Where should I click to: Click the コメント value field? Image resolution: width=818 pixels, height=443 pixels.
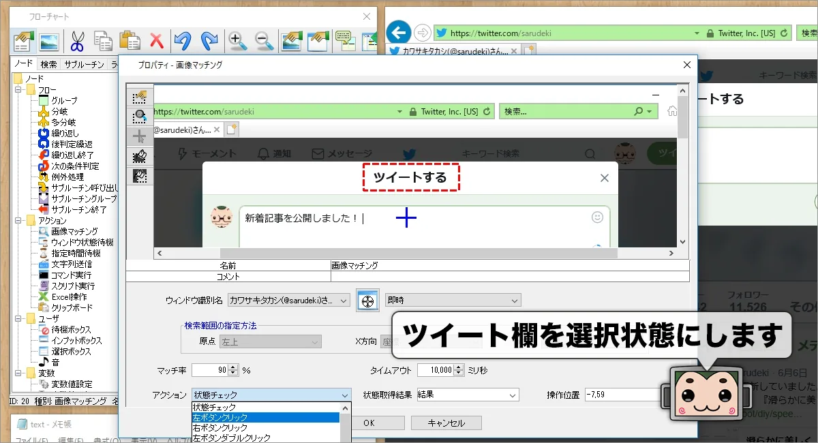[x=510, y=277]
